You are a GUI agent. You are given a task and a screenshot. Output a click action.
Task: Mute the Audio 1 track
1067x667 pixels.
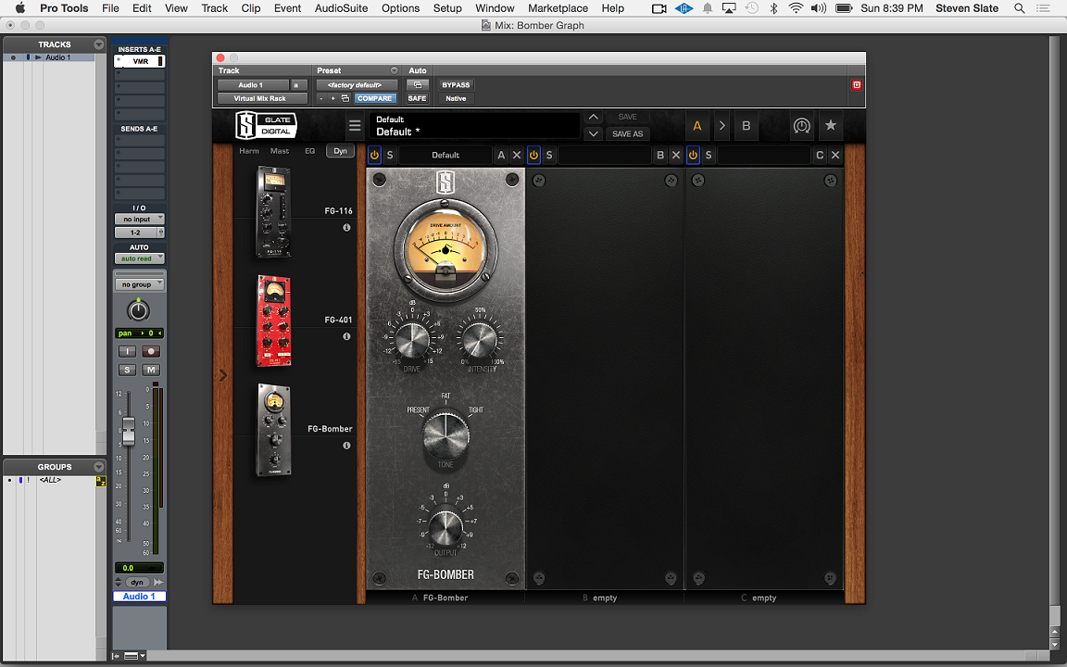[151, 370]
